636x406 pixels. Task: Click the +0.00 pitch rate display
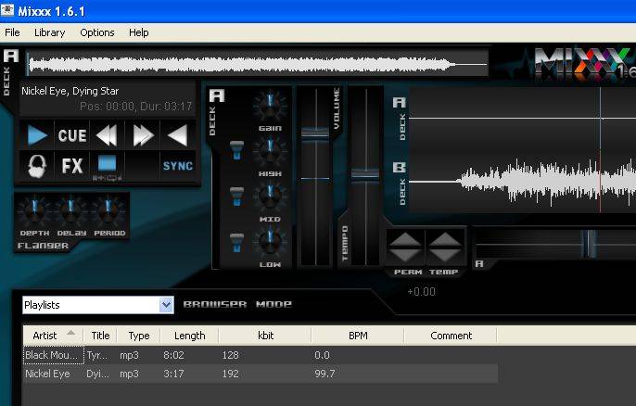422,292
